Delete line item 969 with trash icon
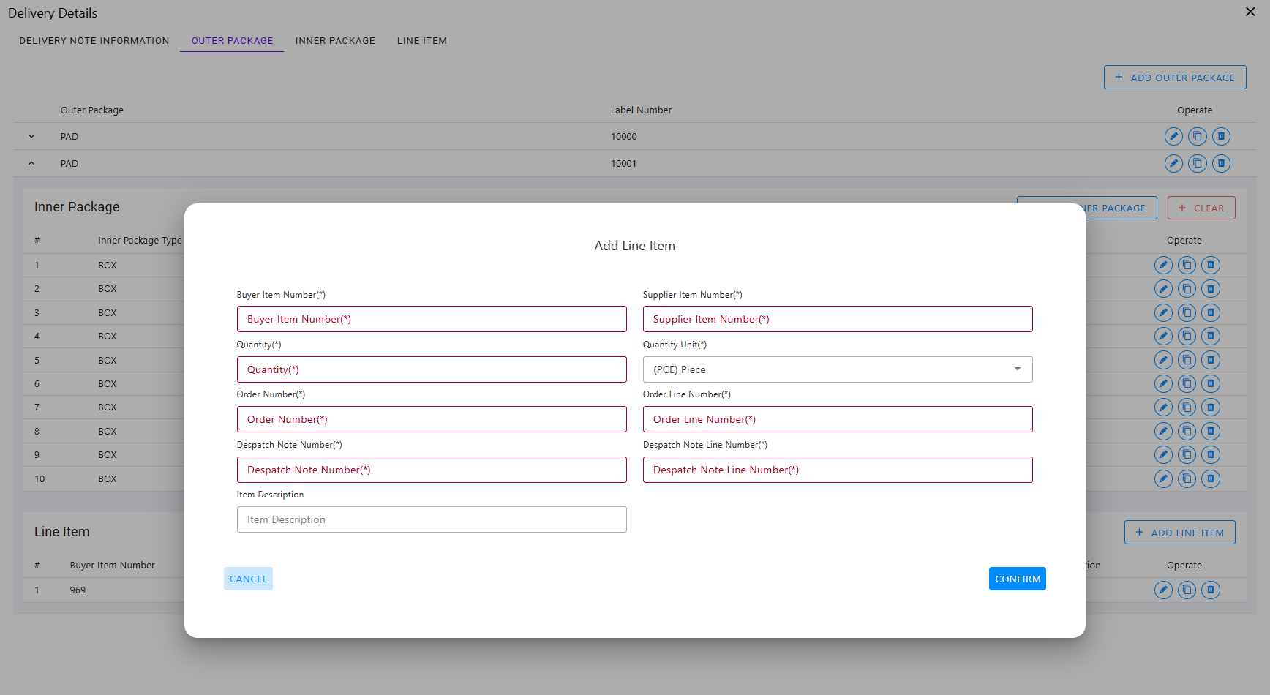 tap(1211, 590)
